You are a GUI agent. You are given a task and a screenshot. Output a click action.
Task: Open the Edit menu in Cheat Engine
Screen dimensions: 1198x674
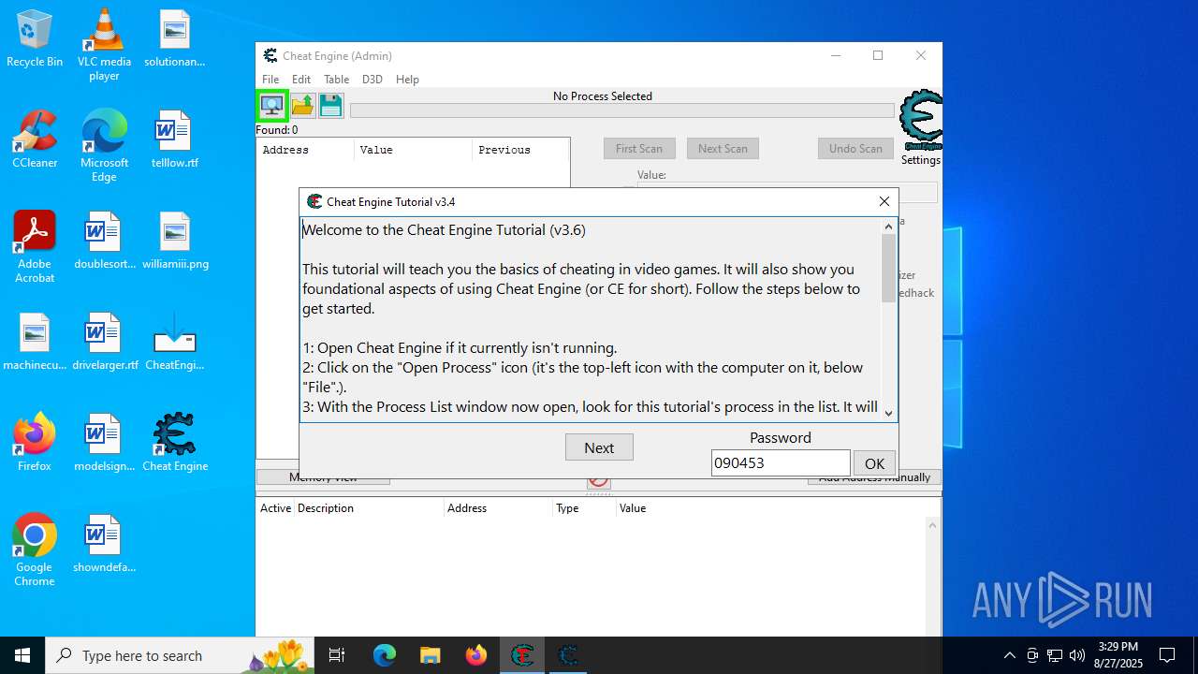click(x=301, y=80)
